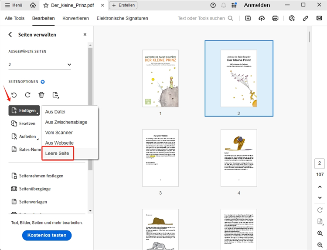Viewport: 327px width, 250px height.
Task: Close the Der_kleine_Prinz.pdf tab
Action: coord(102,5)
